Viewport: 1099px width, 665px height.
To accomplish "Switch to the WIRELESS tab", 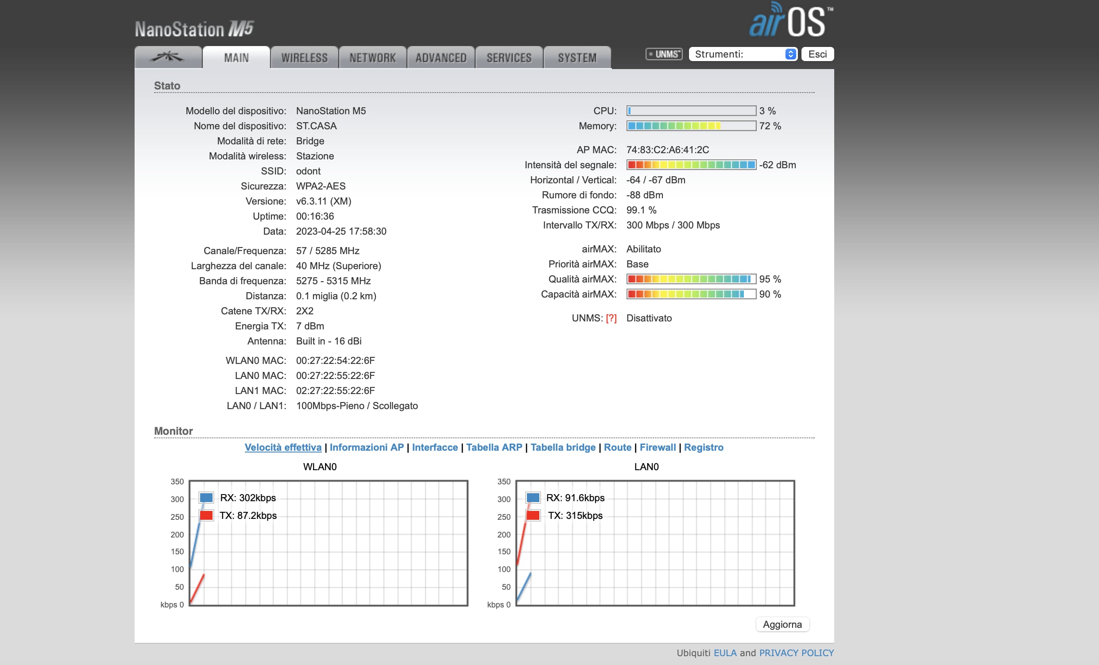I will (305, 58).
